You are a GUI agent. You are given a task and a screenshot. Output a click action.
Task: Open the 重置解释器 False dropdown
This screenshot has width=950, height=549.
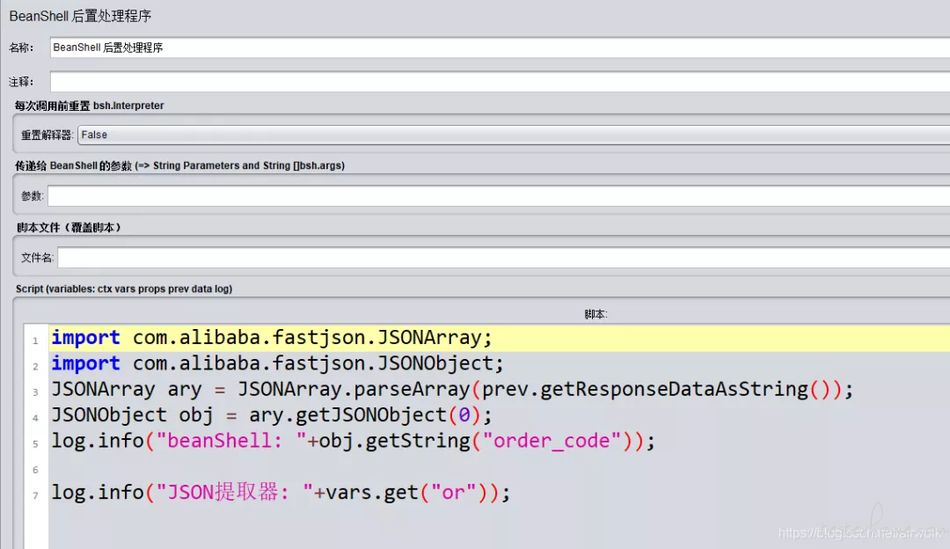(514, 135)
